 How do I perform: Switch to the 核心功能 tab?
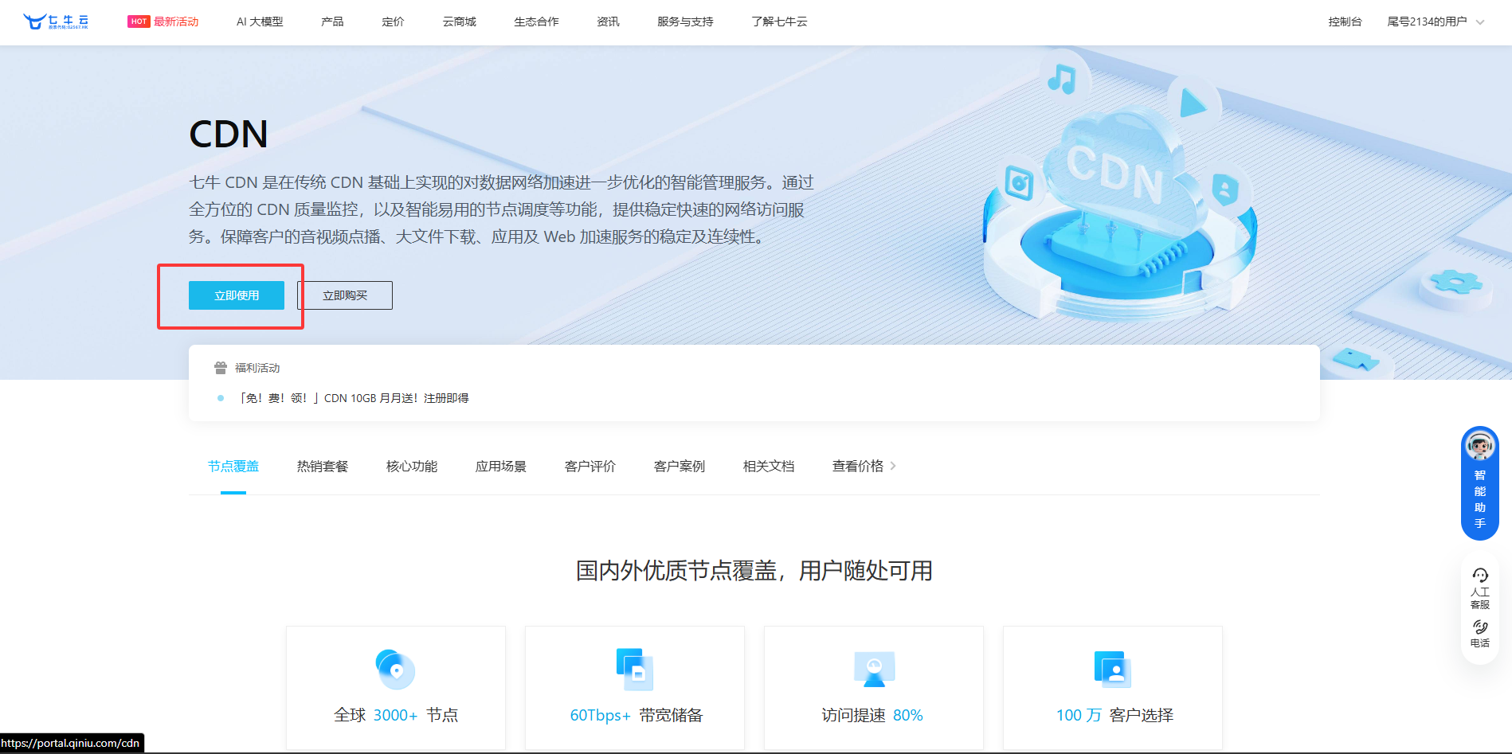(x=412, y=466)
